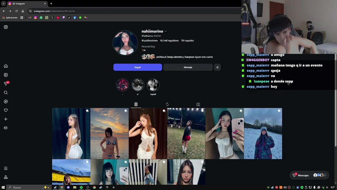Open the Windows Start menu
The width and height of the screenshot is (337, 190).
[3, 187]
